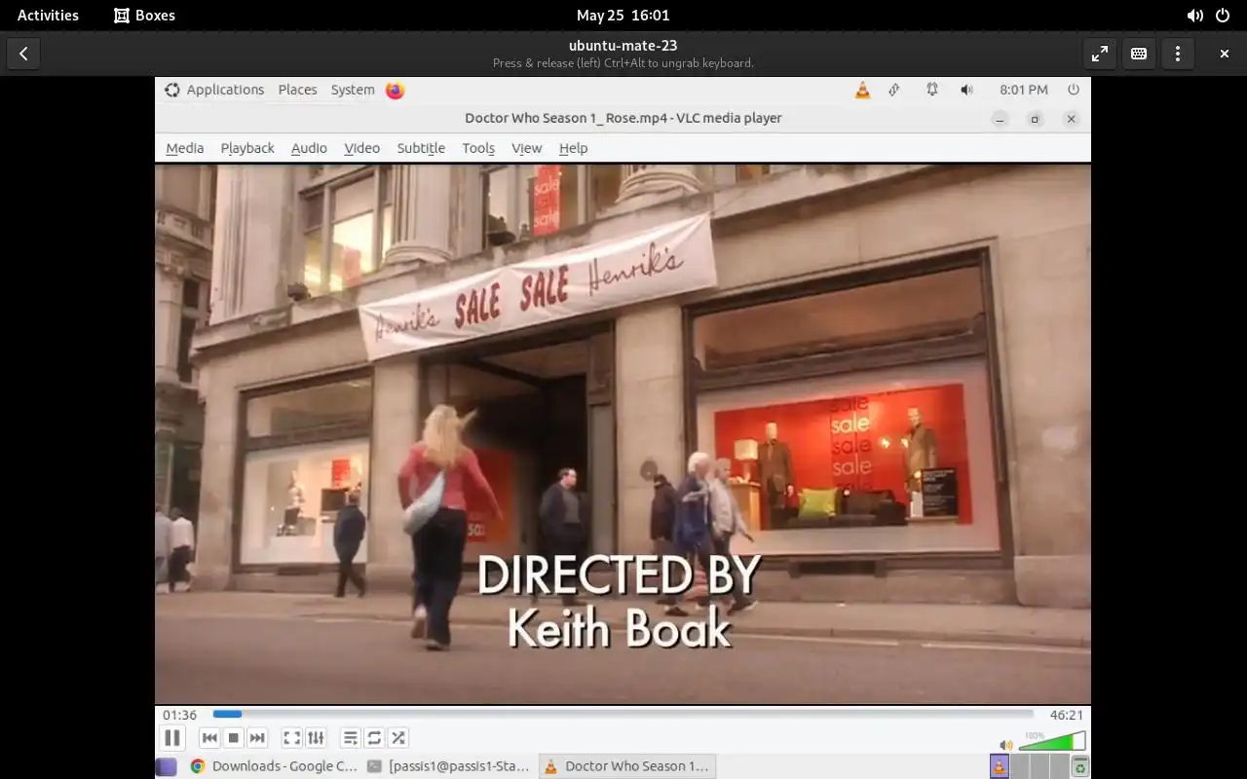Open the Media menu
Screen dimensions: 1247x779
coord(184,148)
